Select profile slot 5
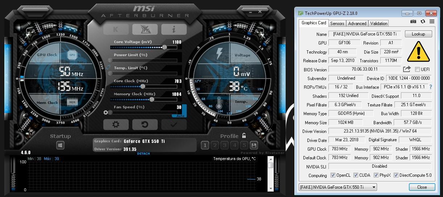The width and height of the screenshot is (443, 197). click(x=244, y=146)
